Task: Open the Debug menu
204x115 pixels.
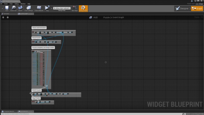Action: (16, 4)
